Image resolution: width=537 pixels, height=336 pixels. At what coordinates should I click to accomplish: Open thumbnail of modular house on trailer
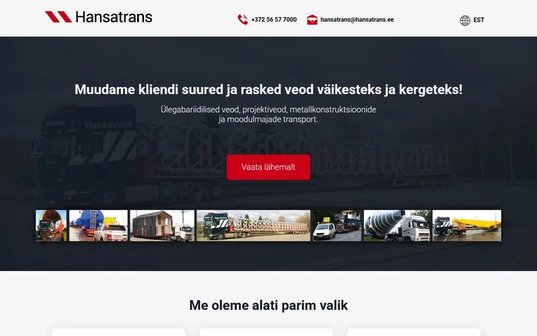pos(162,225)
